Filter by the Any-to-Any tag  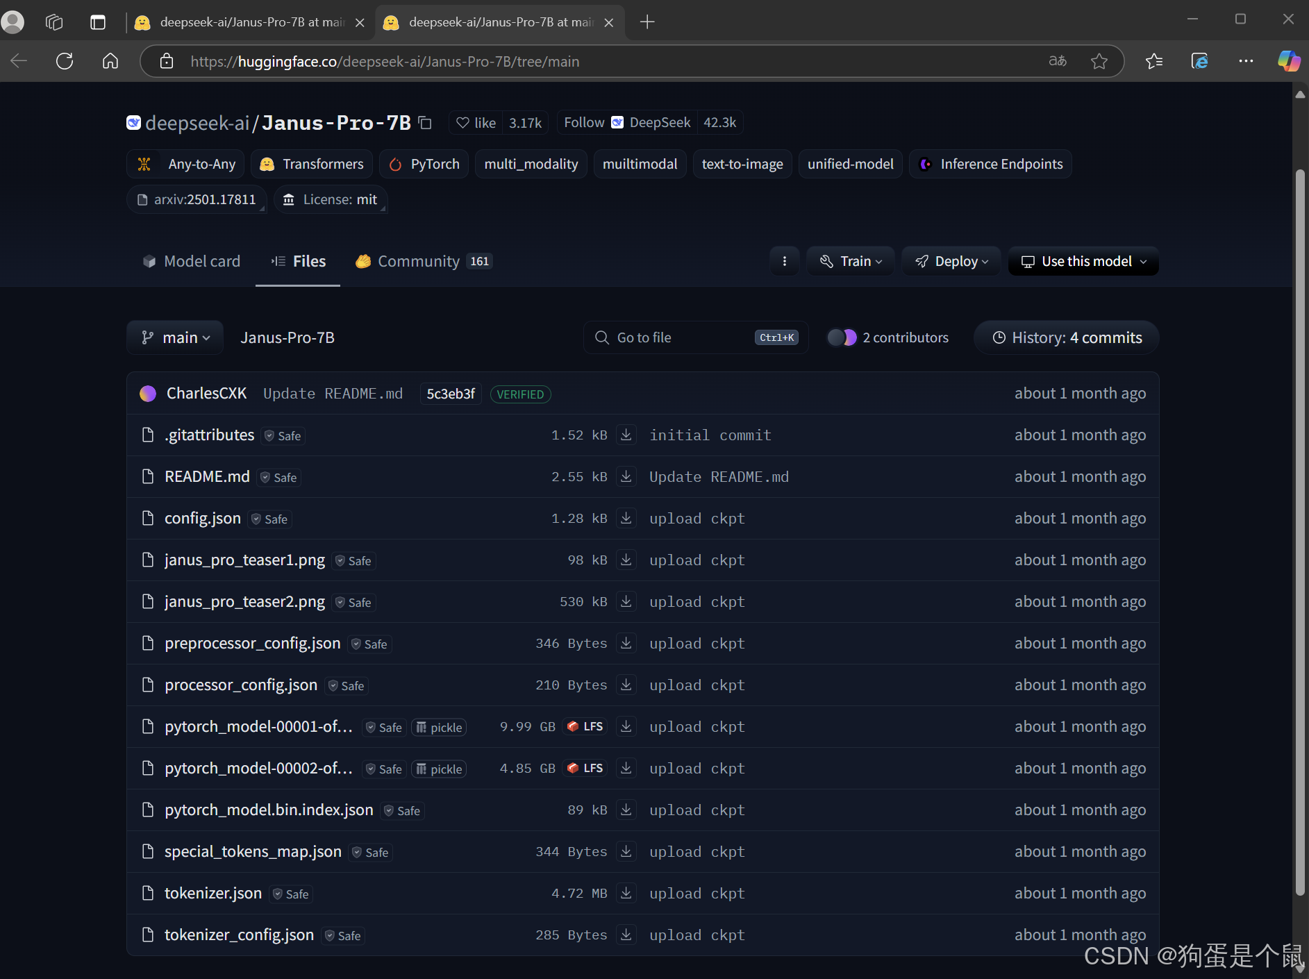click(x=185, y=164)
